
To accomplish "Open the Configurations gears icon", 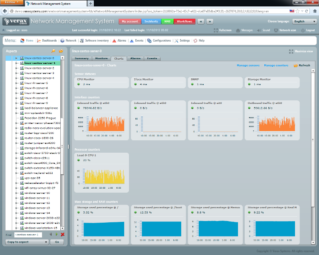I will point(149,40).
